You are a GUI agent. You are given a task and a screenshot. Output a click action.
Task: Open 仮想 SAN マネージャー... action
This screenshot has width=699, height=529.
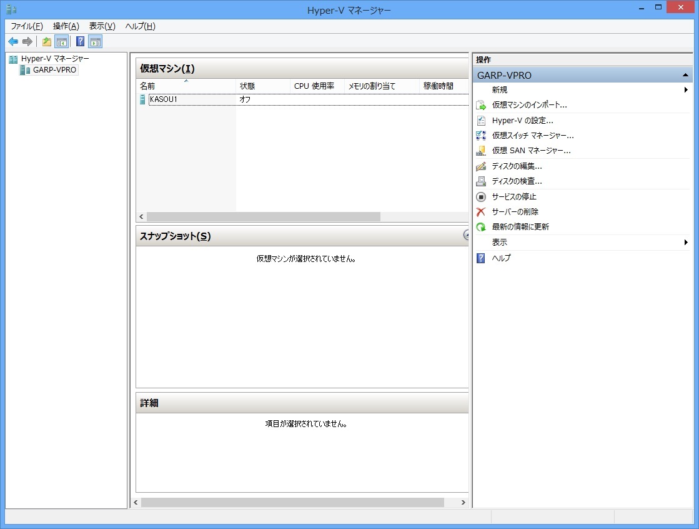coord(532,151)
